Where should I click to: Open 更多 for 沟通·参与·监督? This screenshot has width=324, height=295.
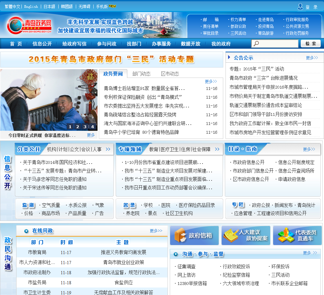click(x=310, y=252)
